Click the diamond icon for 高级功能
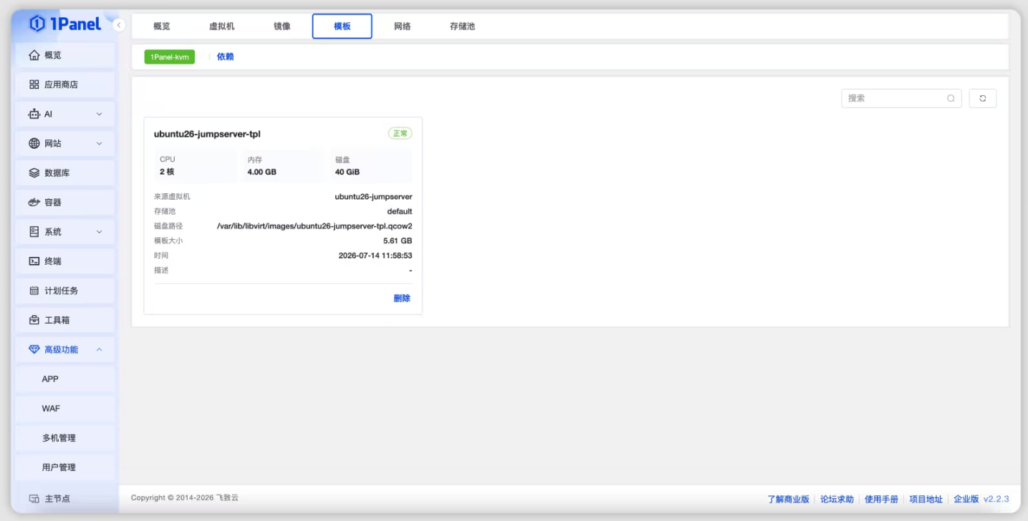Screen dimensions: 1028x521 34,349
